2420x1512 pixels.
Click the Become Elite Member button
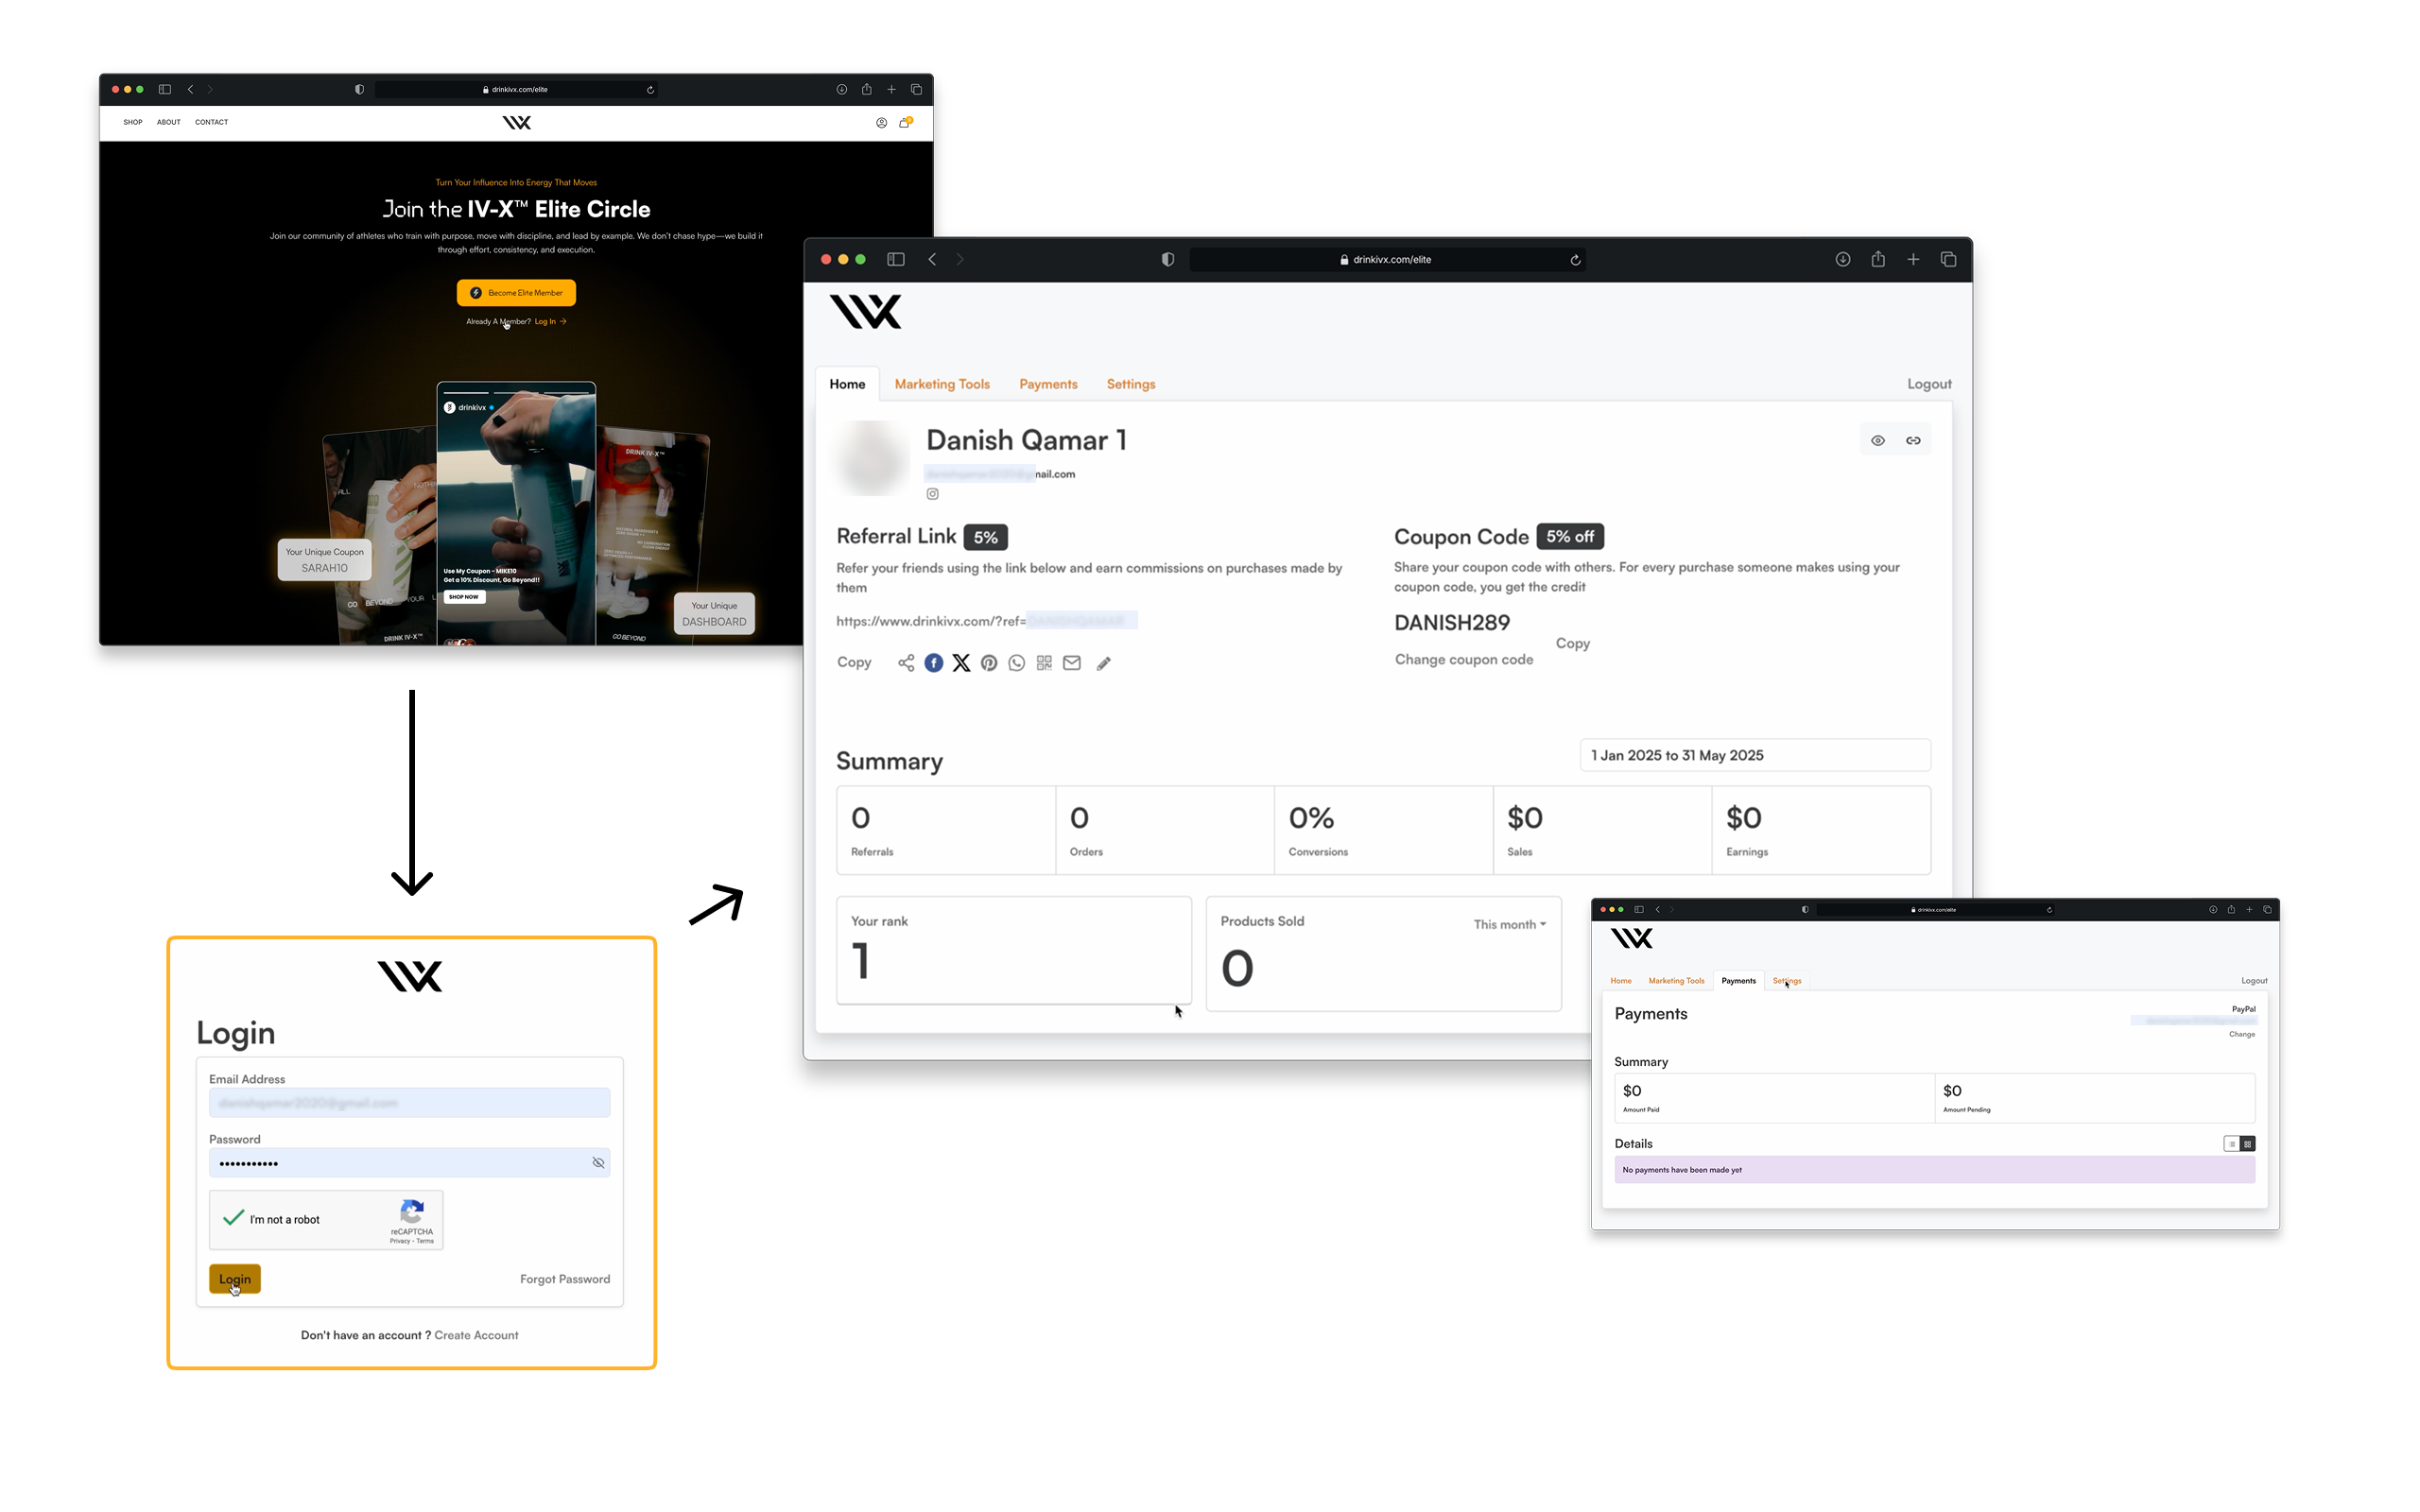[516, 293]
